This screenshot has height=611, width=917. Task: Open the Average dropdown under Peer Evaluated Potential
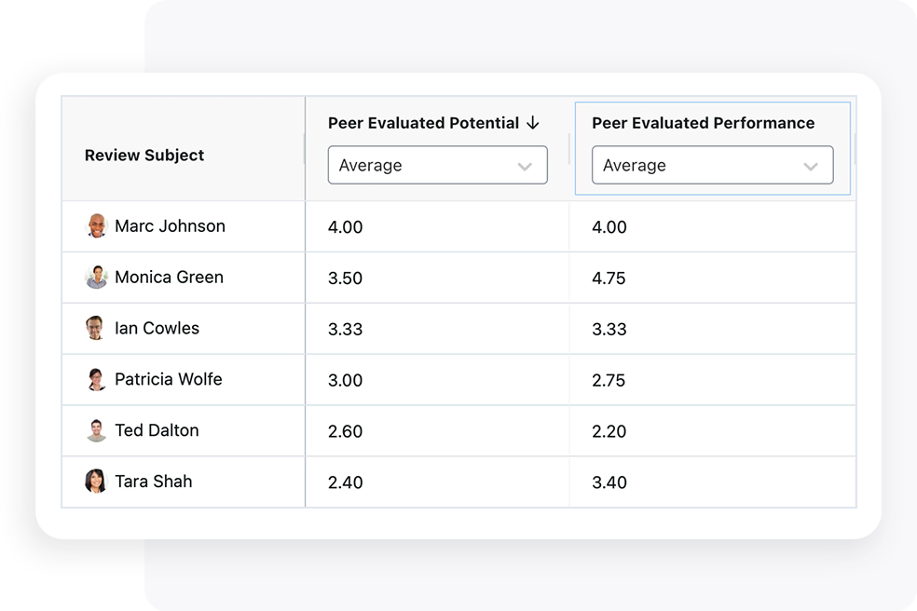[436, 166]
